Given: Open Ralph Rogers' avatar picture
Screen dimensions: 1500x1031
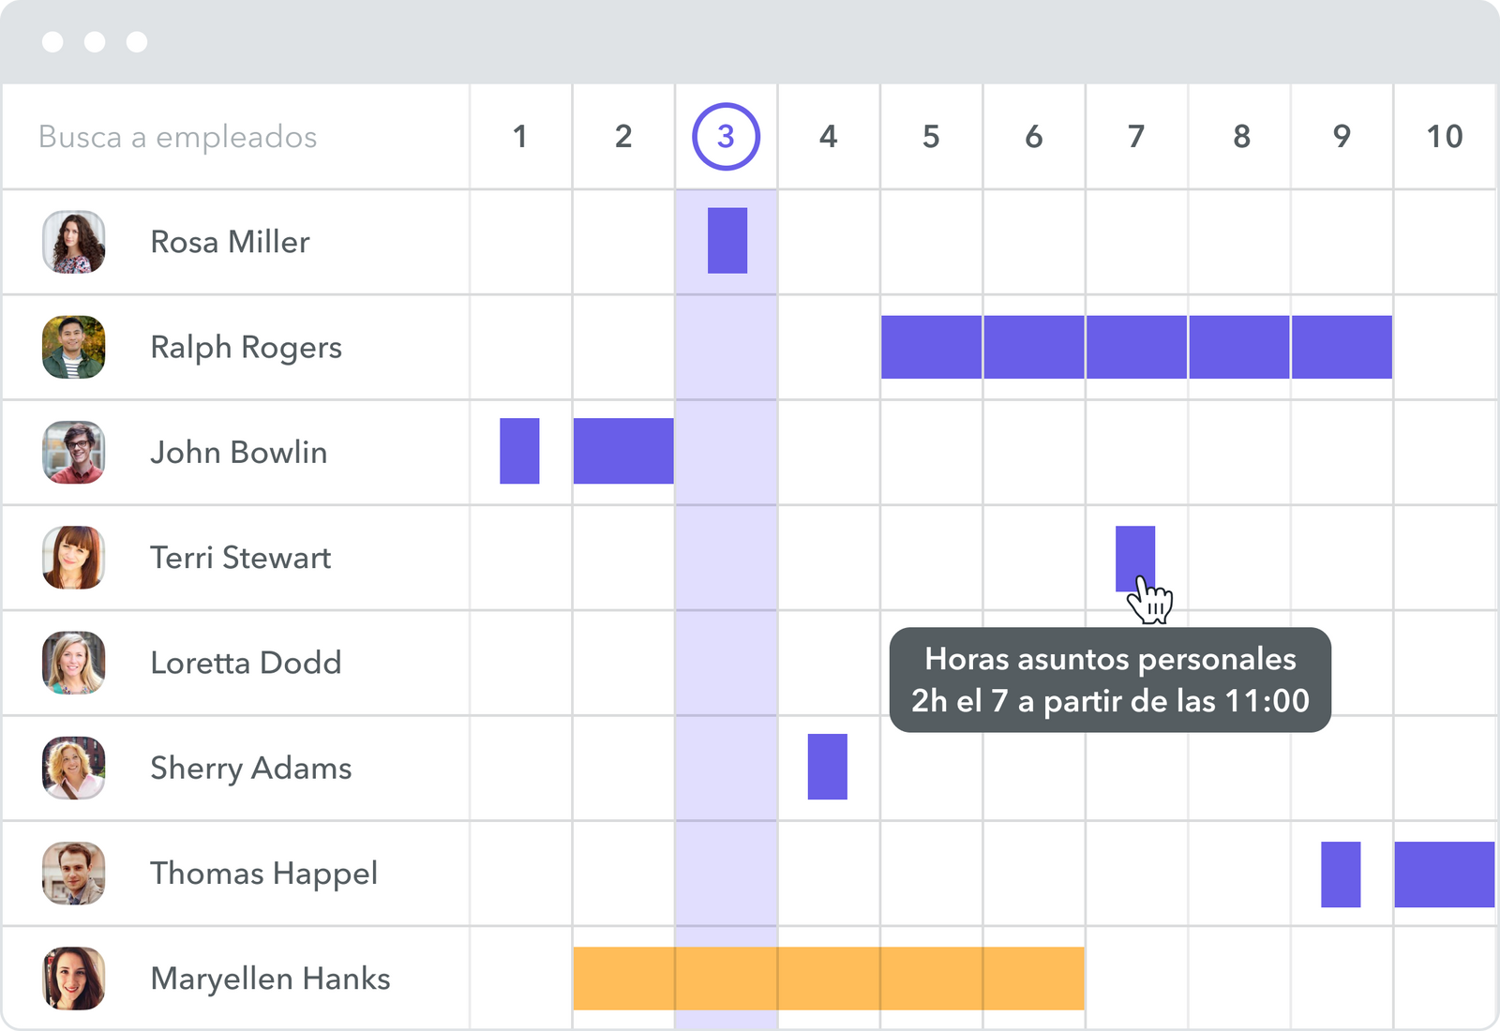Looking at the screenshot, I should (74, 347).
